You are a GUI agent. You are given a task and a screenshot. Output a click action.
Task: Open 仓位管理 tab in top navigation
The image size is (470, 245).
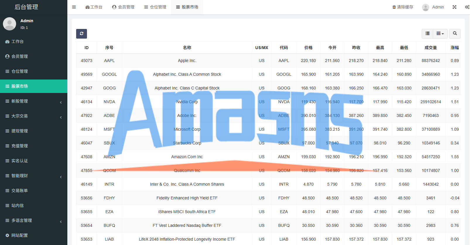[x=155, y=7]
